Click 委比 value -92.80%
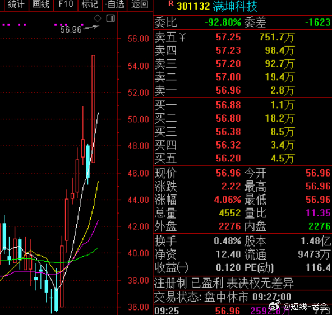Image resolution: width=332 pixels, height=315 pixels. (223, 22)
